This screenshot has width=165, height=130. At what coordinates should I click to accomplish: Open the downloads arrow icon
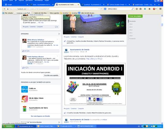pos(145,9)
